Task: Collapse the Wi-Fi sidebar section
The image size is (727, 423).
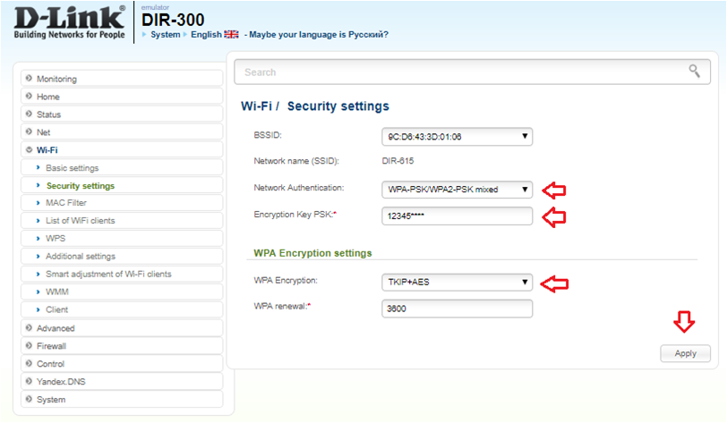Action: coord(47,150)
